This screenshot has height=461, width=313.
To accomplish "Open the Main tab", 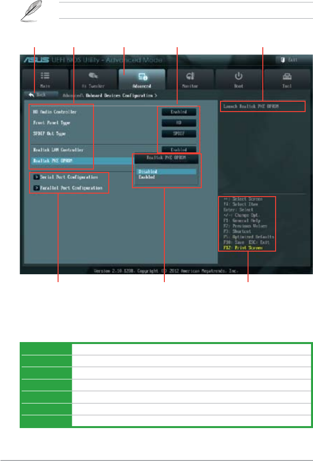I will point(45,80).
